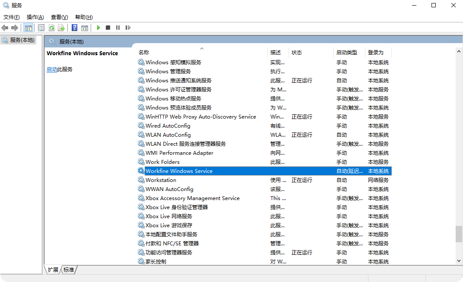Open the 帮助(H) menu
This screenshot has height=282, width=463.
coord(84,17)
